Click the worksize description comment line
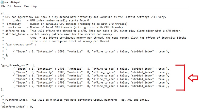This screenshot has width=205, height=111. pyautogui.click(x=63, y=27)
